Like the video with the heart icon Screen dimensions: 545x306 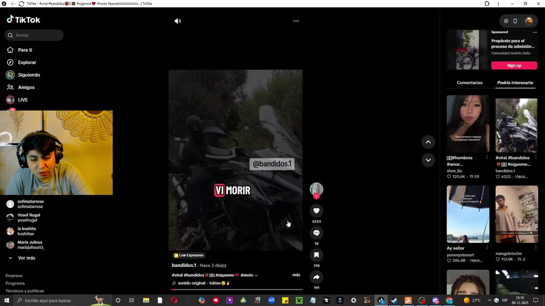click(316, 211)
